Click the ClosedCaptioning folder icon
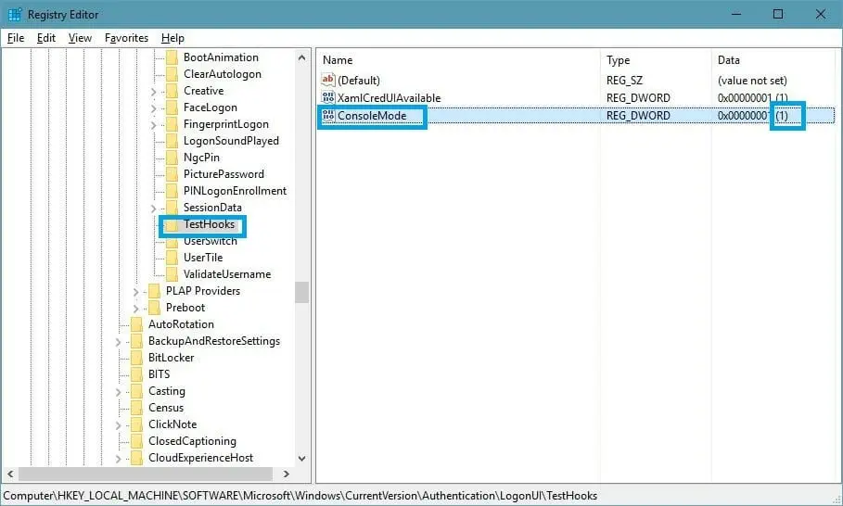Image resolution: width=843 pixels, height=506 pixels. [x=137, y=440]
